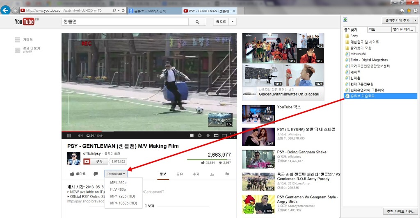Viewport: 420px width, 218px height.
Task: Open the YouTube guide menu icon
Action: click(17, 40)
